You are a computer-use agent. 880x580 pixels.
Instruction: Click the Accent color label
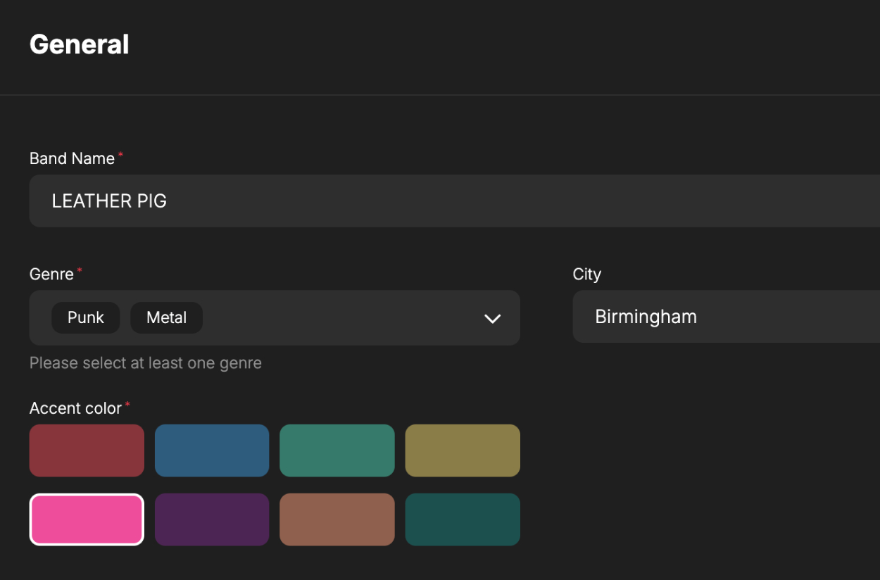(x=75, y=408)
